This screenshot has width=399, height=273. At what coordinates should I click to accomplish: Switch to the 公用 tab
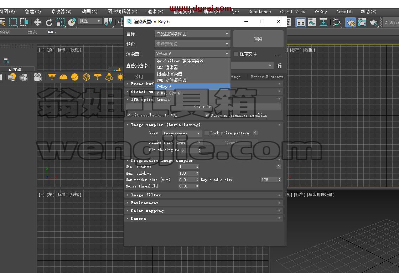coord(139,77)
